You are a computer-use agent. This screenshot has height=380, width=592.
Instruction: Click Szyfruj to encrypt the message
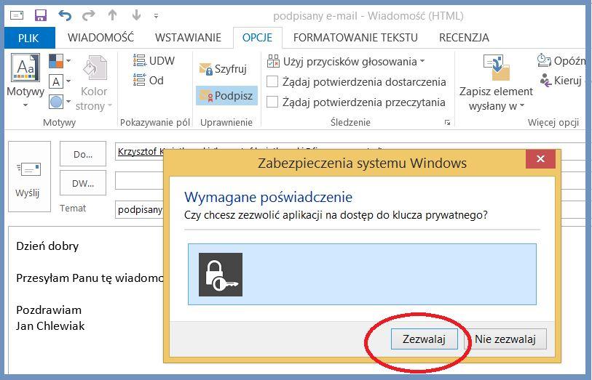[223, 69]
